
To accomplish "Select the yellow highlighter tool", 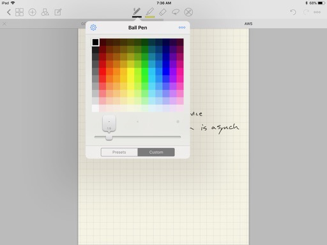I will click(x=150, y=12).
